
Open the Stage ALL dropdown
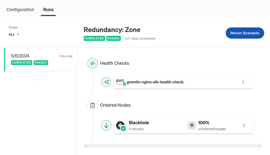pos(14,34)
